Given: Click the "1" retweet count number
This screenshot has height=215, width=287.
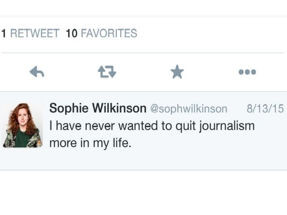Looking at the screenshot, I should [x=4, y=34].
